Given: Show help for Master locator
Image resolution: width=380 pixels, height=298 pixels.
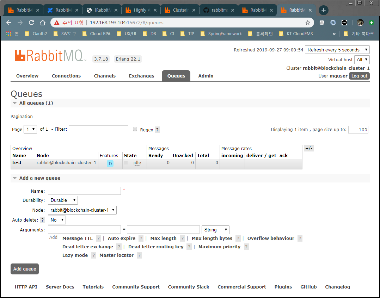Looking at the screenshot, I should (x=139, y=255).
